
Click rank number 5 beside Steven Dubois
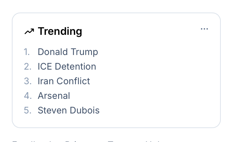tap(28, 110)
